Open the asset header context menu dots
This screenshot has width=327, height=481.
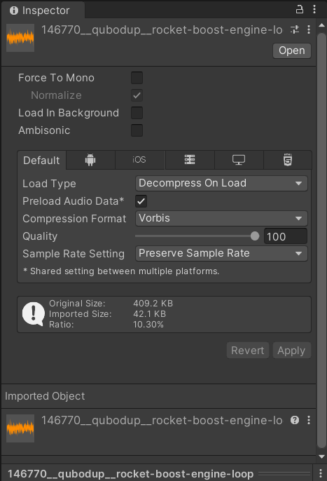[309, 29]
